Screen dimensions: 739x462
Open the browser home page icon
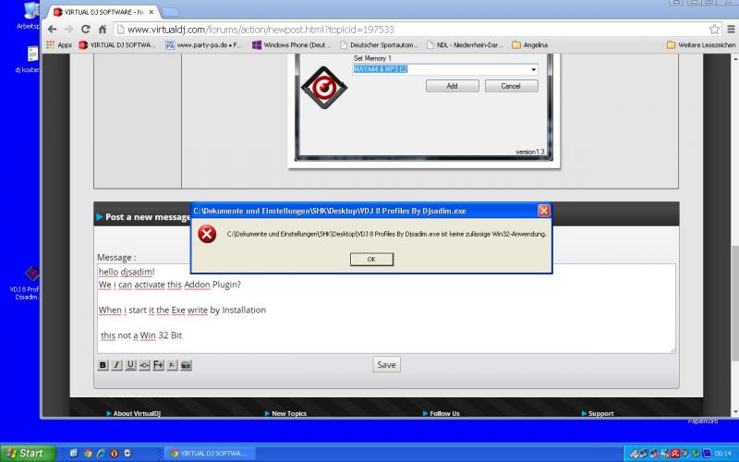(x=103, y=30)
